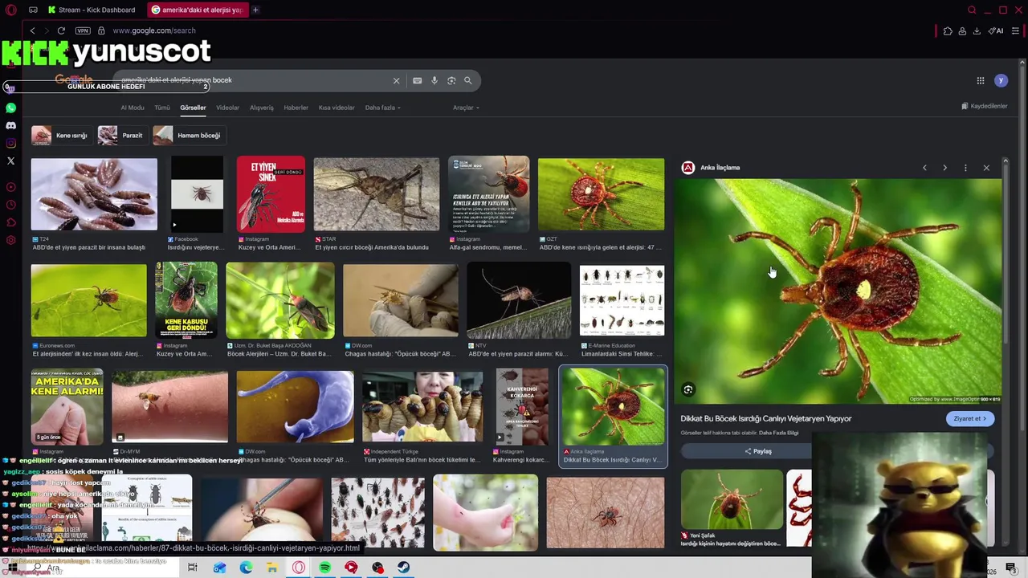The height and width of the screenshot is (578, 1028).
Task: Open Opera profile icon in toolbar
Action: tap(962, 31)
